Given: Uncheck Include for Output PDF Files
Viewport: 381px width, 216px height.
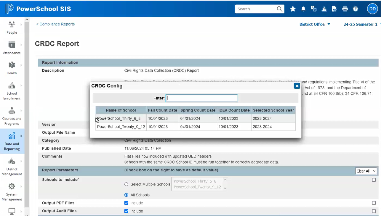Looking at the screenshot, I should point(126,203).
